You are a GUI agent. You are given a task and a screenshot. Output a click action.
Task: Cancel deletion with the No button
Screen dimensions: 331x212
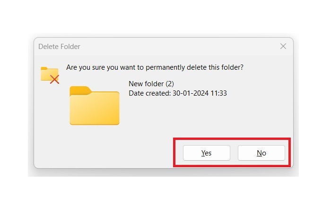[261, 153]
